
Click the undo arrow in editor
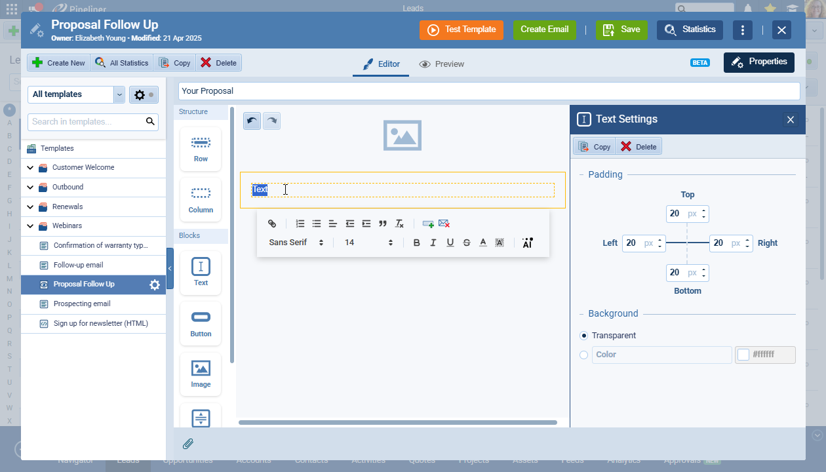(x=252, y=121)
